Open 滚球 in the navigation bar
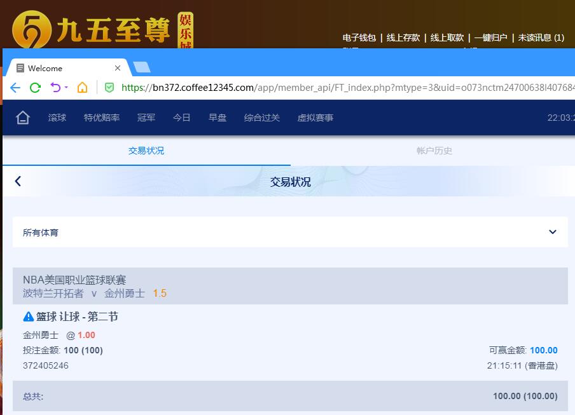 57,118
